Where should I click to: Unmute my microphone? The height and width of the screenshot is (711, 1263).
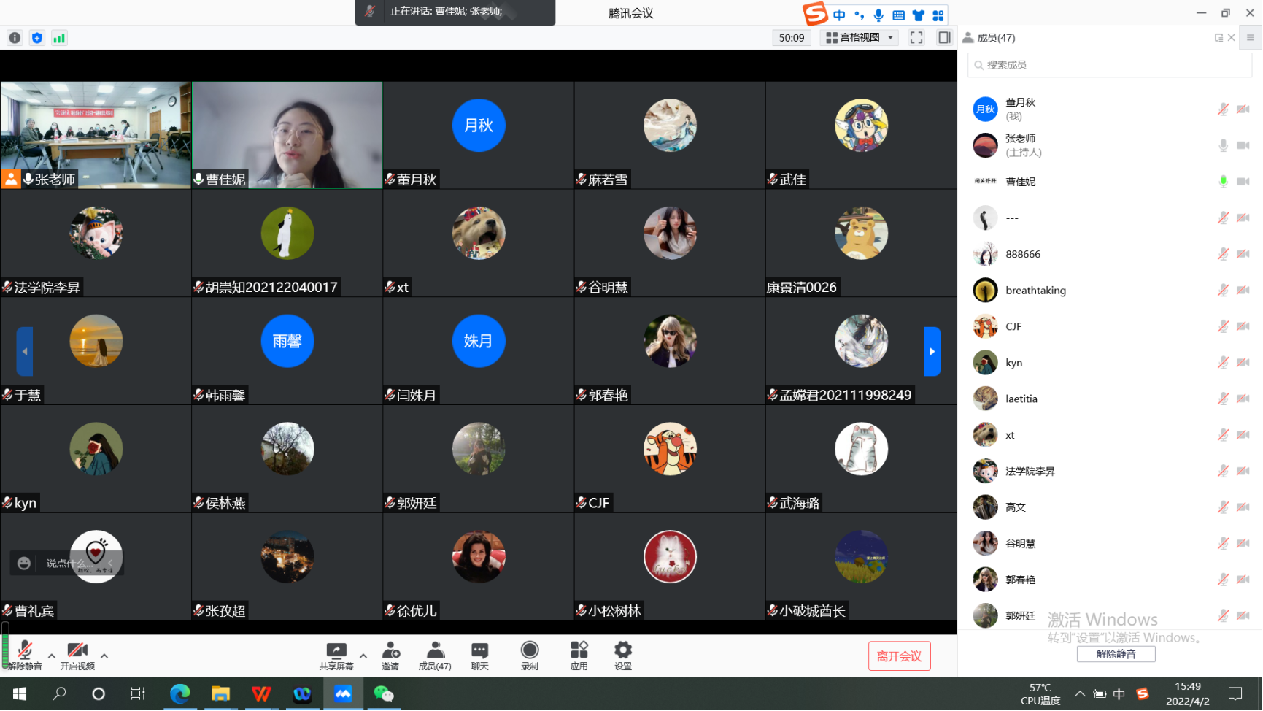tap(25, 655)
